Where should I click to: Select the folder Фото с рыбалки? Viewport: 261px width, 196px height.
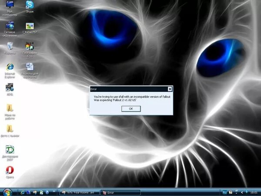(10, 131)
